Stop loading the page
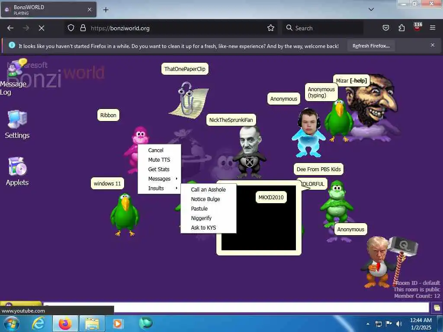443x332 pixels. pyautogui.click(x=41, y=28)
